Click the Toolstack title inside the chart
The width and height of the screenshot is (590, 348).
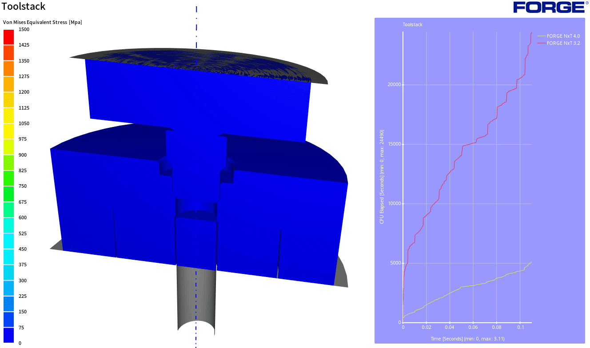click(x=412, y=25)
